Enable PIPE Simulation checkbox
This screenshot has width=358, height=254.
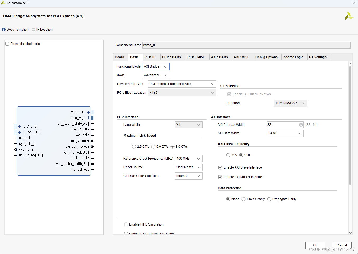tap(126, 224)
